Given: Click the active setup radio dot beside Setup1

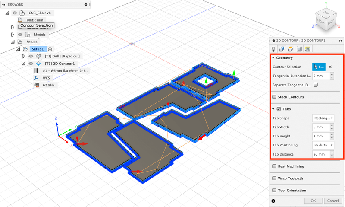Looking at the screenshot, I should pos(50,49).
